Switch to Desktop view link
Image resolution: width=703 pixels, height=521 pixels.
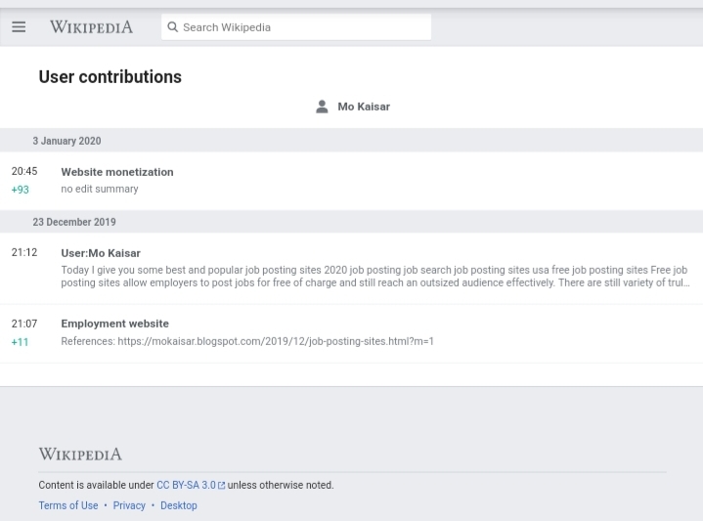coord(179,505)
